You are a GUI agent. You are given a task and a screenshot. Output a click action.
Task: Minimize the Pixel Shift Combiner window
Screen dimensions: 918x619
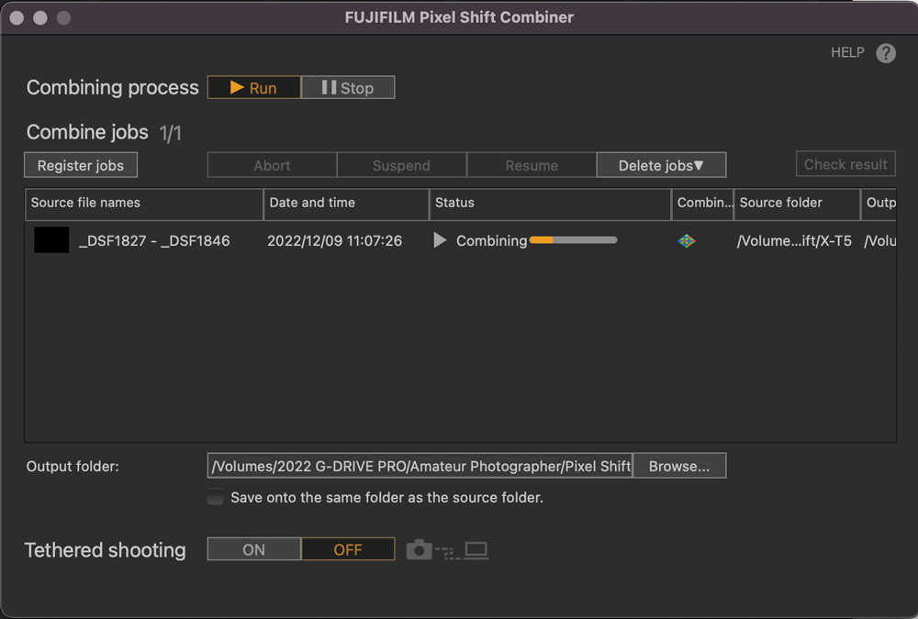(x=40, y=17)
